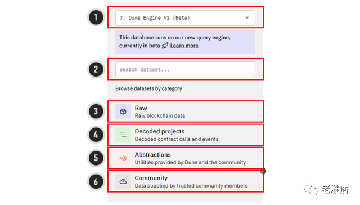Viewport: 360px width, 205px height.
Task: Select the Raw category title
Action: (141, 108)
